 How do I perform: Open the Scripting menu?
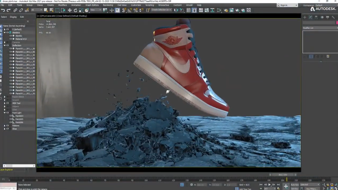[150, 5]
